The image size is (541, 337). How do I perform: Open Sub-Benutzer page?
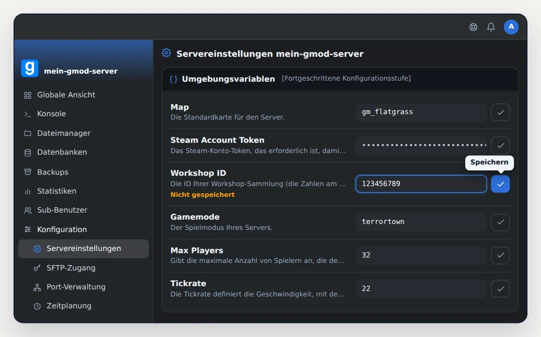pos(83,210)
